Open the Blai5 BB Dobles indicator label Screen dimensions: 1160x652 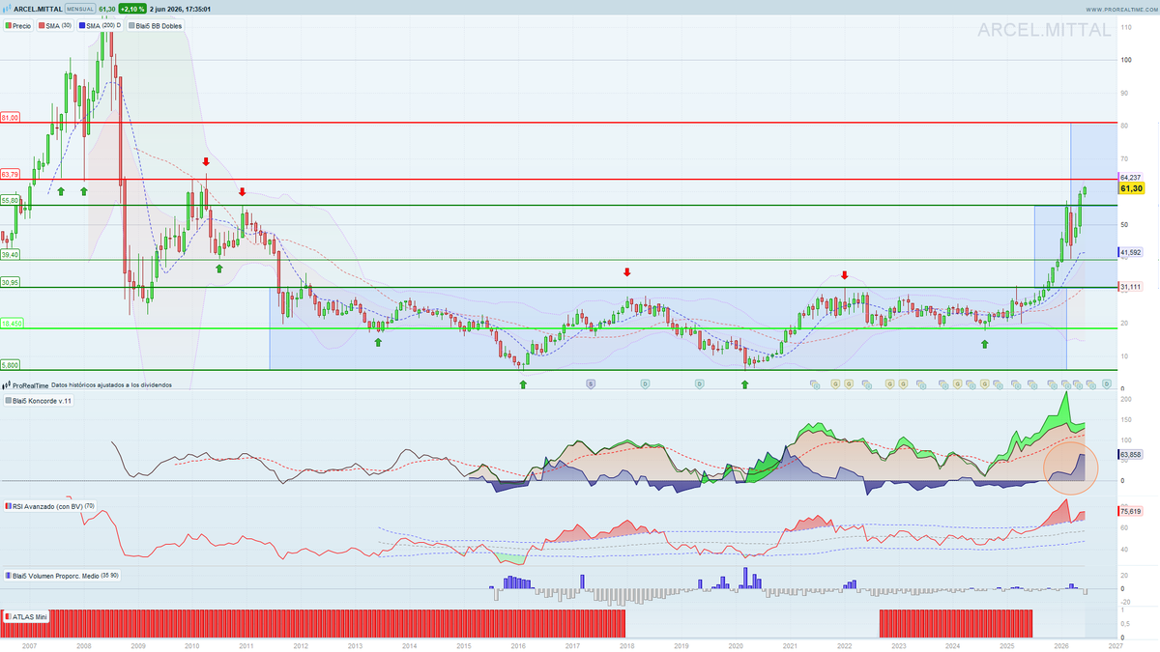155,26
